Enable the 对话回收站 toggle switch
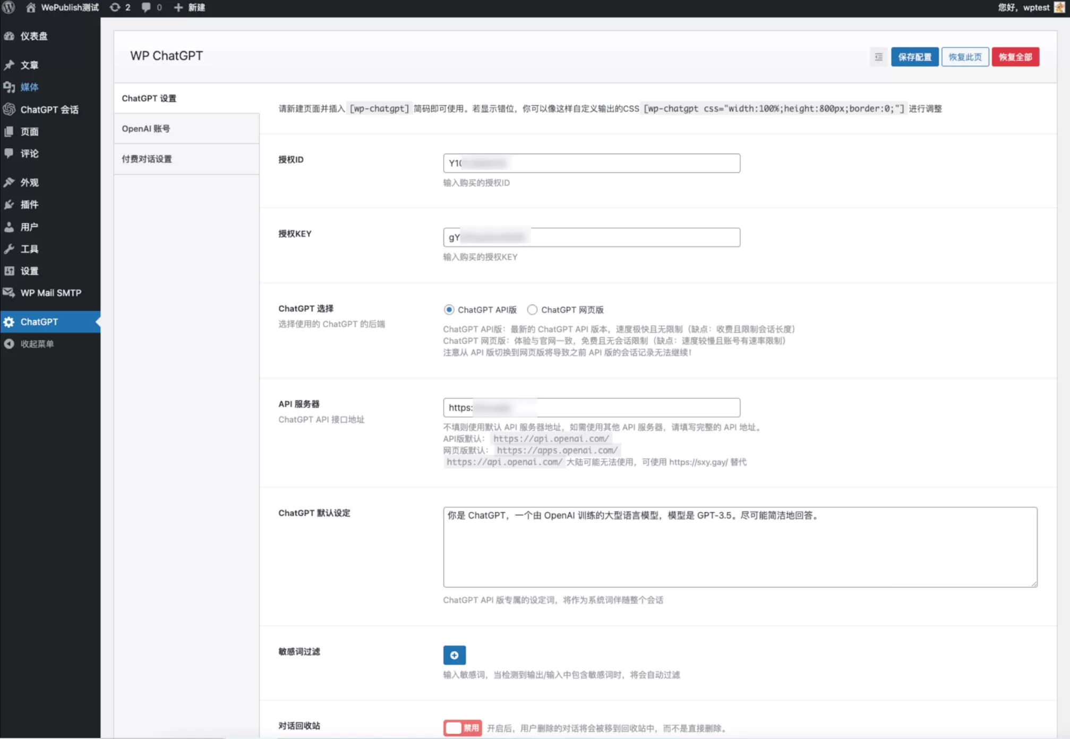1070x739 pixels. [x=462, y=728]
